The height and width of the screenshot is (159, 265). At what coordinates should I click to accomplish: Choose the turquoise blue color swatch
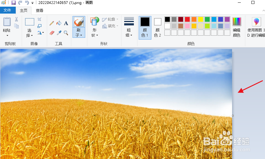[x=214, y=19]
